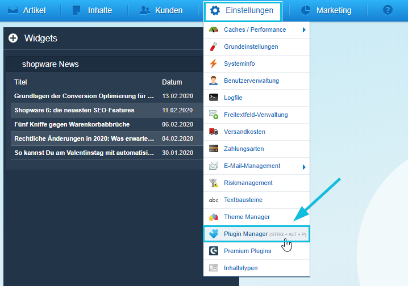The width and height of the screenshot is (408, 286).
Task: Click the Theme Manager color drops icon
Action: (214, 217)
